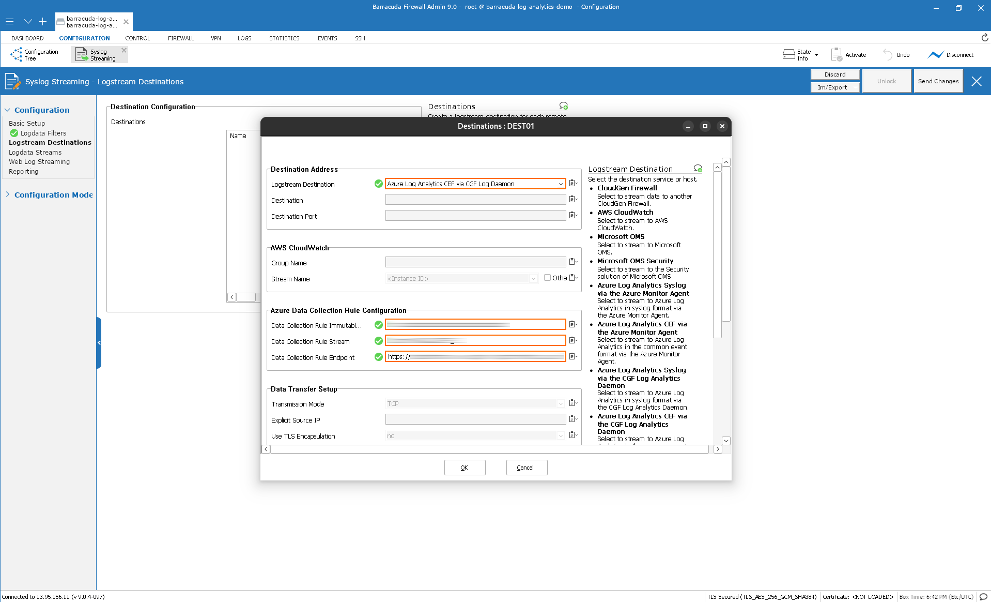This screenshot has height=602, width=991.
Task: Click help icon next to Logstream Destination heading
Action: coord(698,169)
